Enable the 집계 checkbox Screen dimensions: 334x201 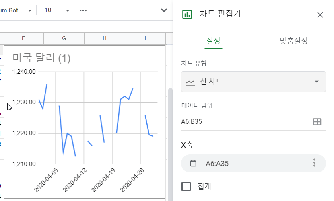pyautogui.click(x=186, y=186)
